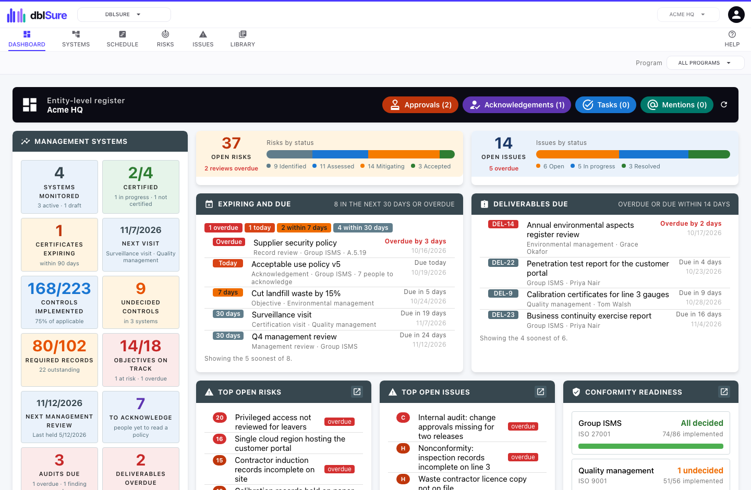Click the Expiring and Due calendar icon
Viewport: 751px width, 490px height.
tap(209, 204)
